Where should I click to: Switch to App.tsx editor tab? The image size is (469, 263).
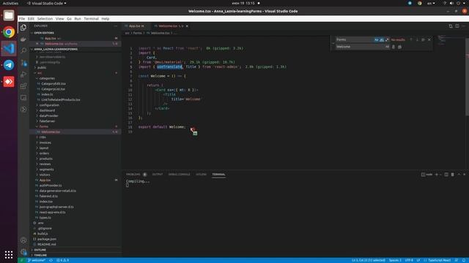[x=136, y=26]
